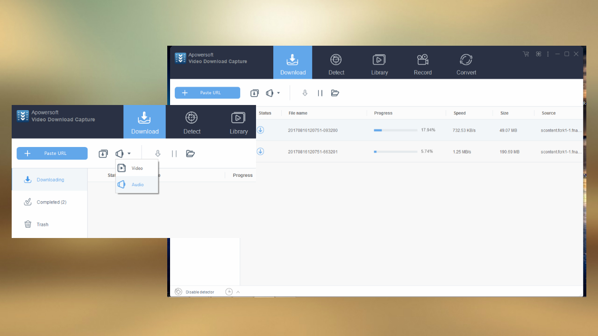Viewport: 598px width, 336px height.
Task: Pause downloads using the main window pause icon
Action: click(x=320, y=93)
